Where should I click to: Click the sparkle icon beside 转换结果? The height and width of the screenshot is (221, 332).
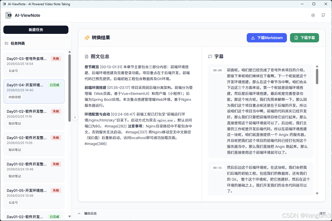pyautogui.click(x=87, y=38)
